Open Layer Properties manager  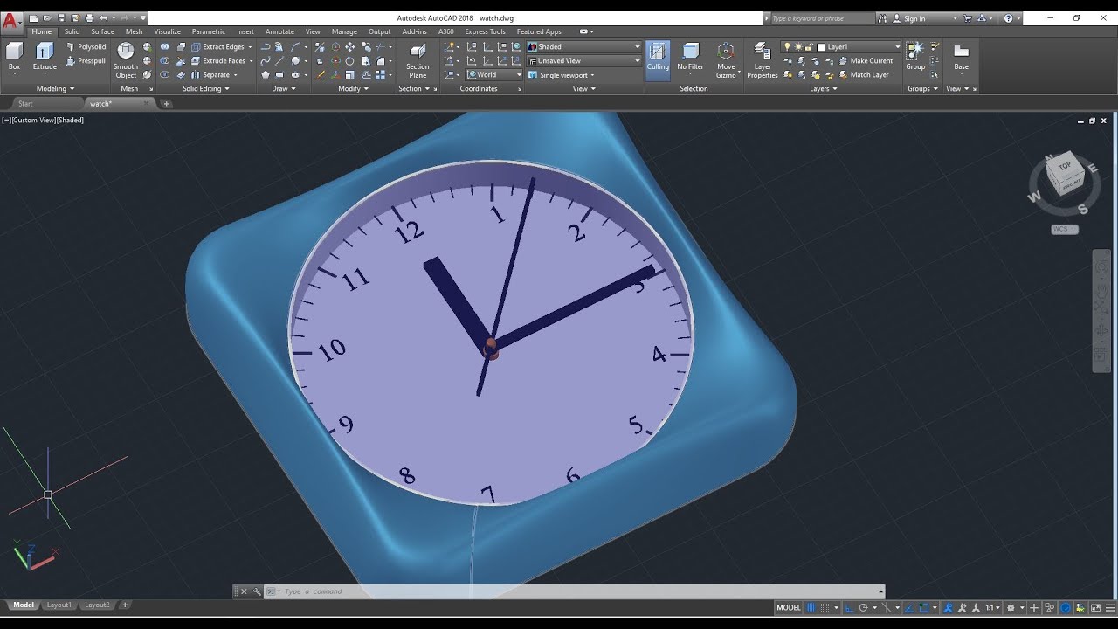click(762, 60)
